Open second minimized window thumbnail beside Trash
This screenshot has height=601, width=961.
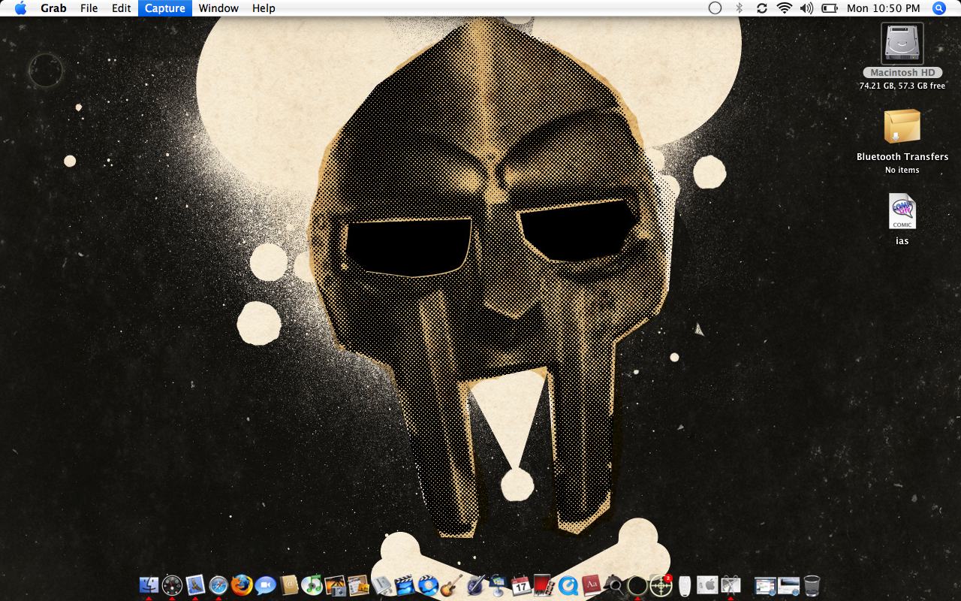[788, 585]
